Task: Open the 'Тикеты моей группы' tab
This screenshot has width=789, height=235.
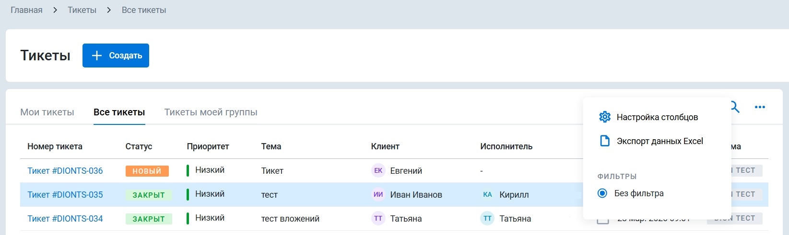Action: [x=211, y=112]
